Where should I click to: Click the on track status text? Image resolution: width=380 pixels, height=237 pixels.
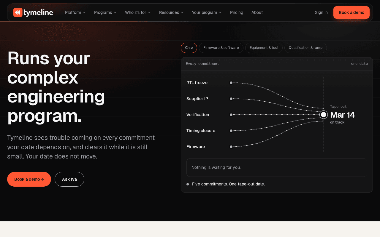tap(337, 122)
